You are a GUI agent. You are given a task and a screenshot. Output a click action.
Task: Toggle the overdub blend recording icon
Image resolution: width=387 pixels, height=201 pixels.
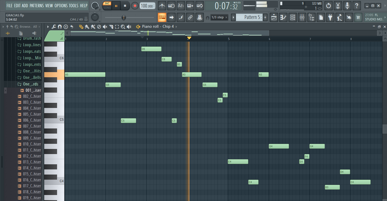[190, 5]
